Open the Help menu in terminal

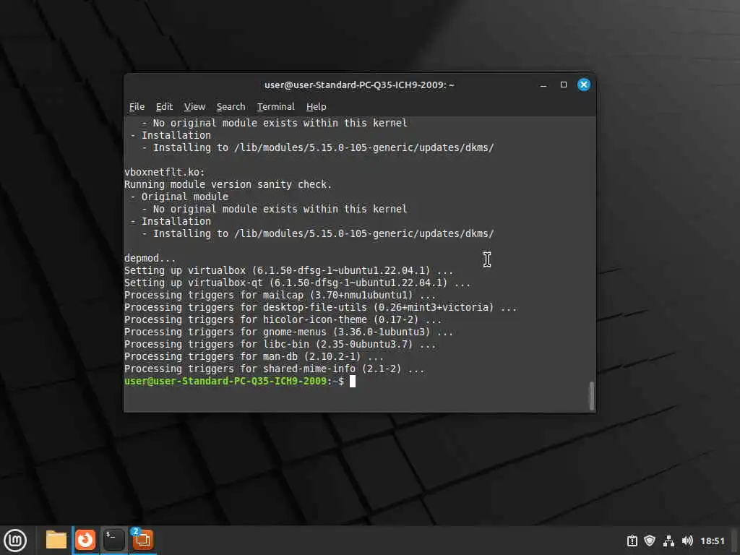317,107
